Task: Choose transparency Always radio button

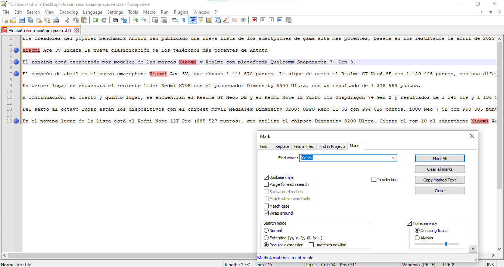Action: pos(417,238)
